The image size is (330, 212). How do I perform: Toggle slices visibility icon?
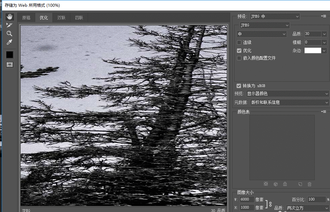click(9, 65)
